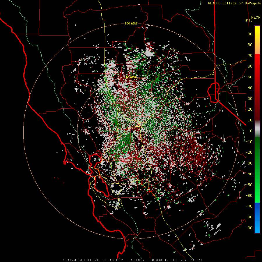Click the green section of the velocity scale

pyautogui.click(x=257, y=170)
